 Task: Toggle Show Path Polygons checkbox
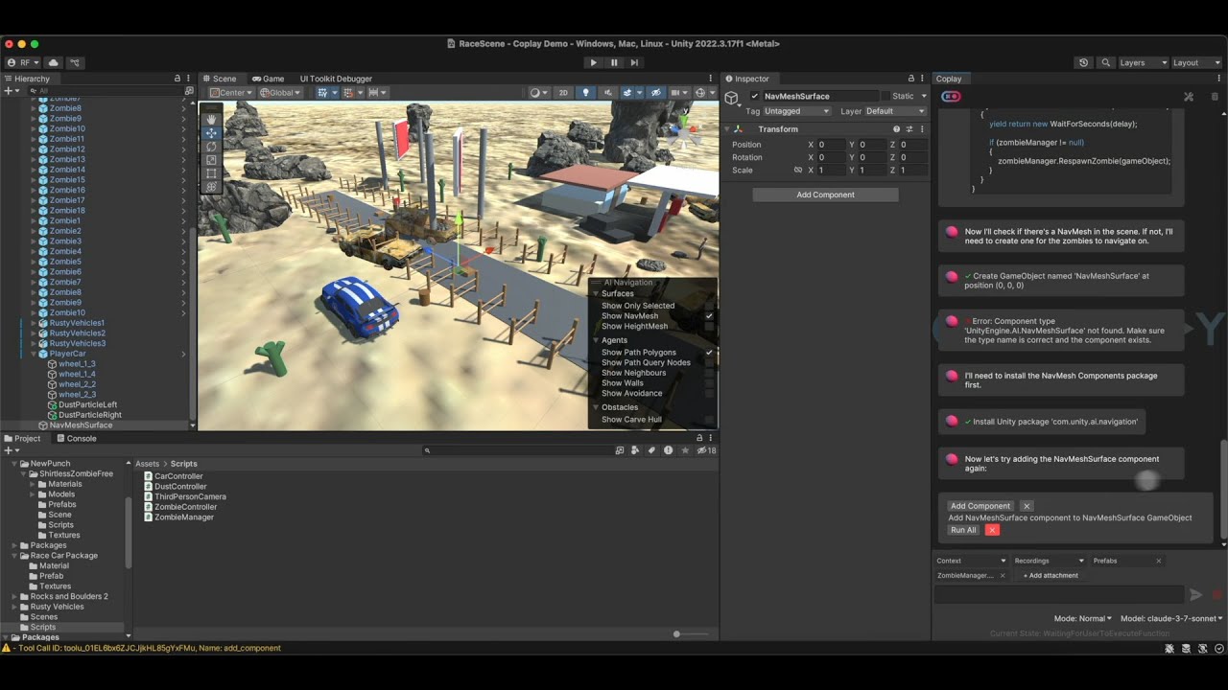709,353
